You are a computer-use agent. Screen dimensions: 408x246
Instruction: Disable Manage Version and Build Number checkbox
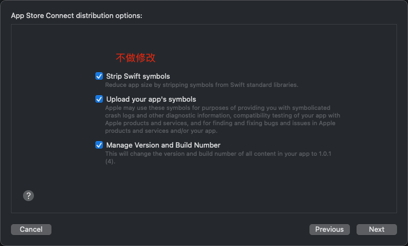99,145
